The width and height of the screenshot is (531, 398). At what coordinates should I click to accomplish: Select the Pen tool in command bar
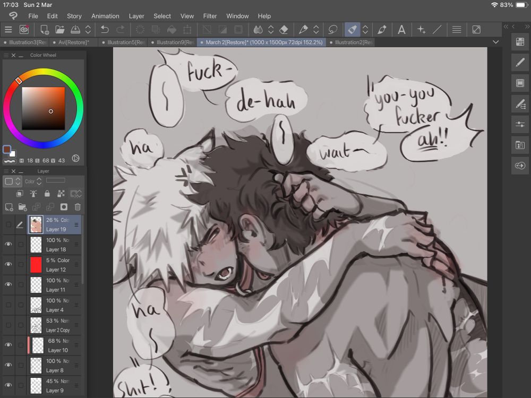point(303,29)
